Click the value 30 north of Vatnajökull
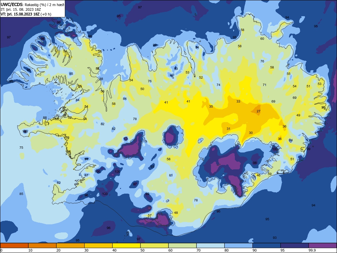 point(251,133)
